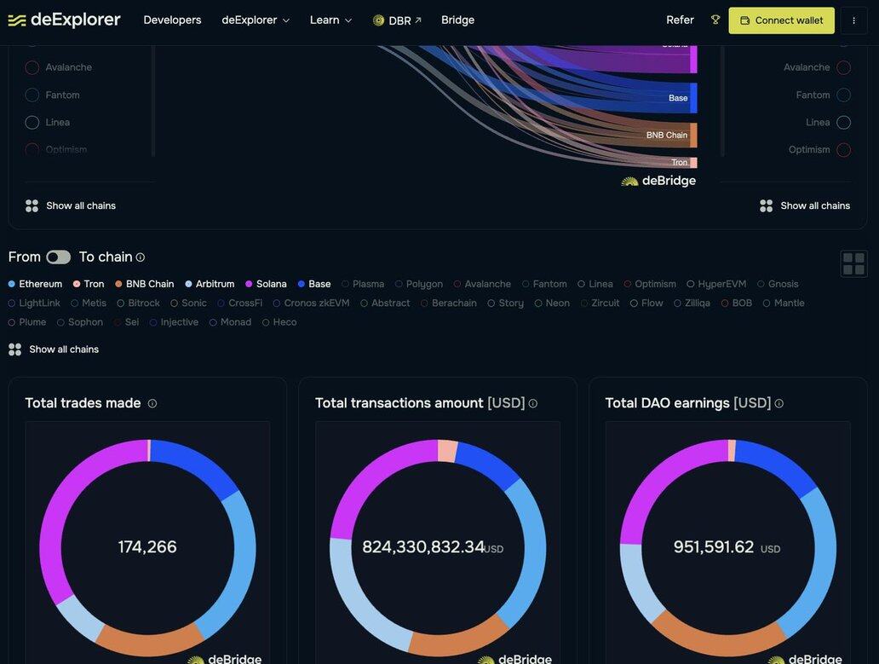
Task: Open the Developers menu item
Action: click(172, 20)
